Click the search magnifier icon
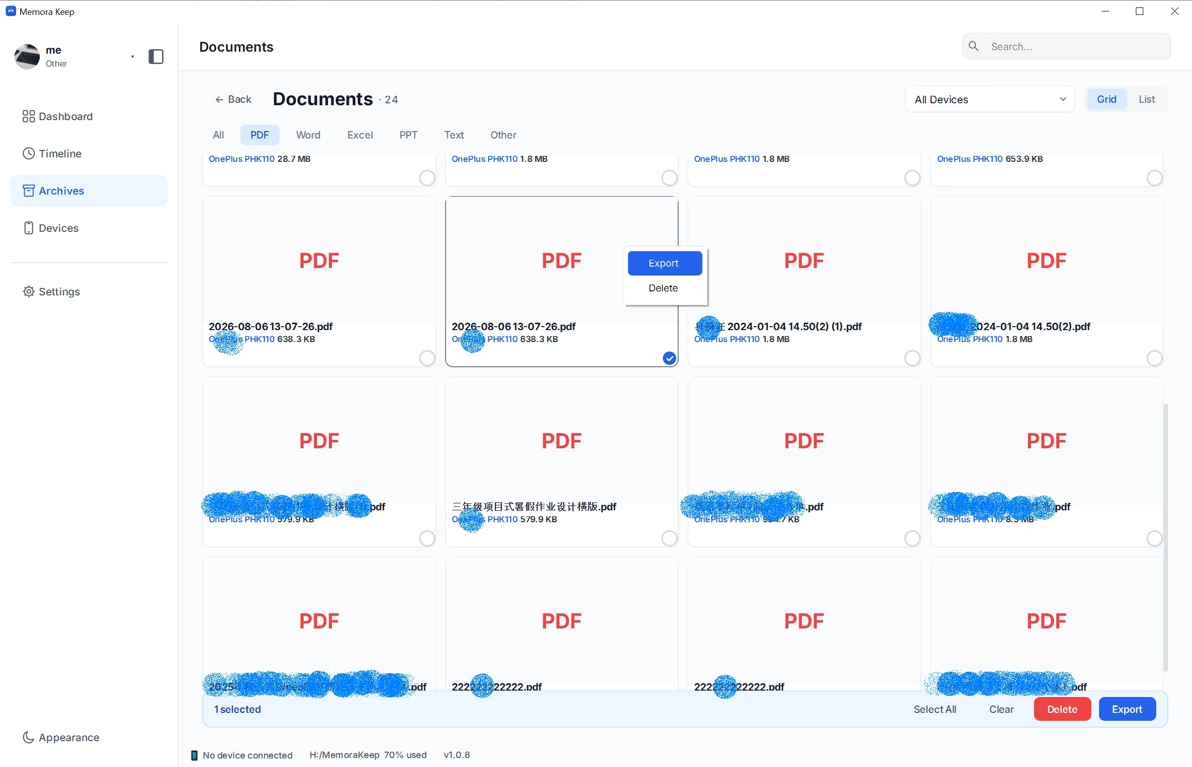The height and width of the screenshot is (767, 1192). pos(973,46)
